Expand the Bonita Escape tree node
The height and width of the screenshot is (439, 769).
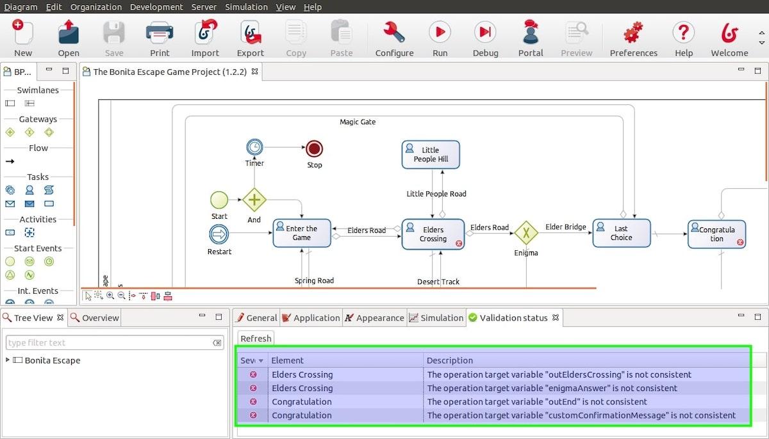(x=8, y=360)
